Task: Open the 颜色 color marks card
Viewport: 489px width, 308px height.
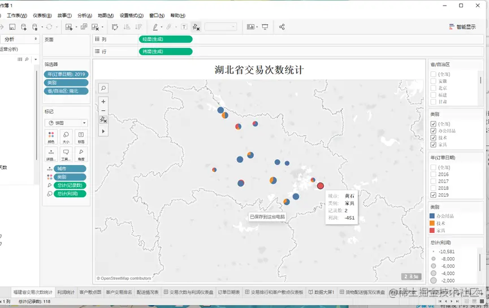Action: [x=51, y=137]
